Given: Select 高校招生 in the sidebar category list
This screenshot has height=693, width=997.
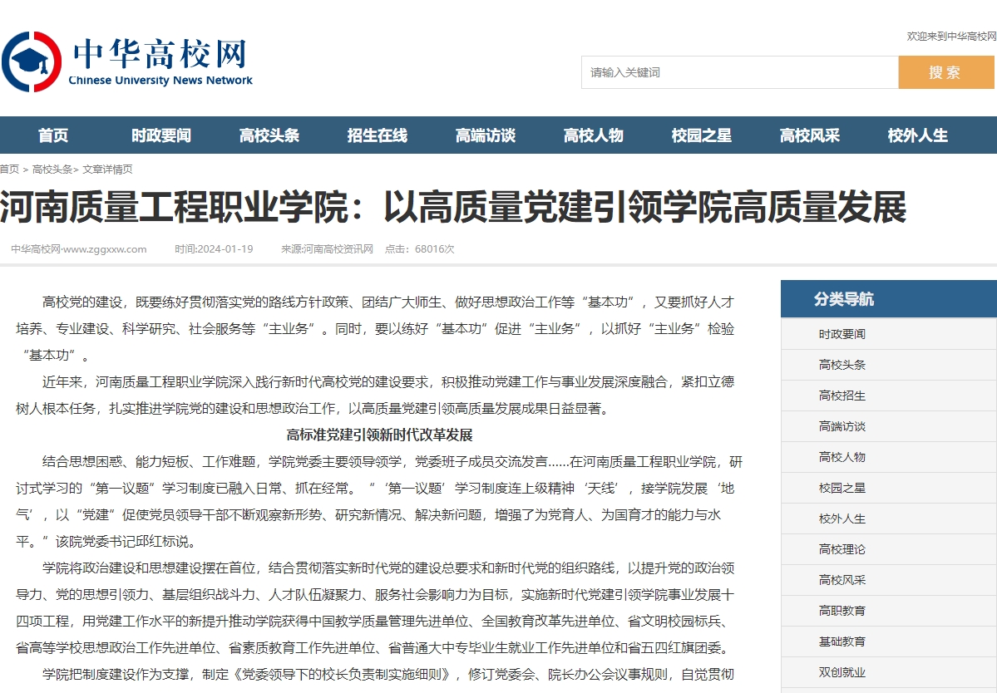Looking at the screenshot, I should tap(842, 396).
